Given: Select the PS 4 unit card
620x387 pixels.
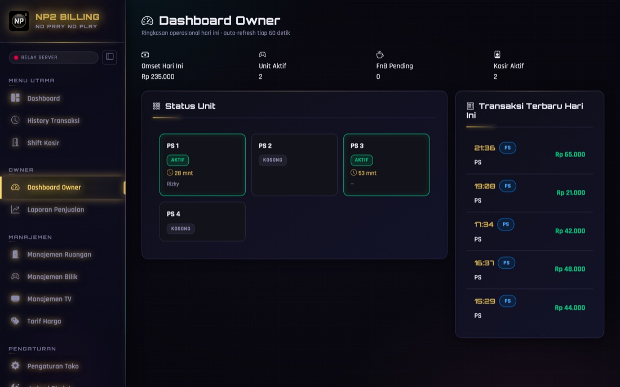Looking at the screenshot, I should coord(202,221).
